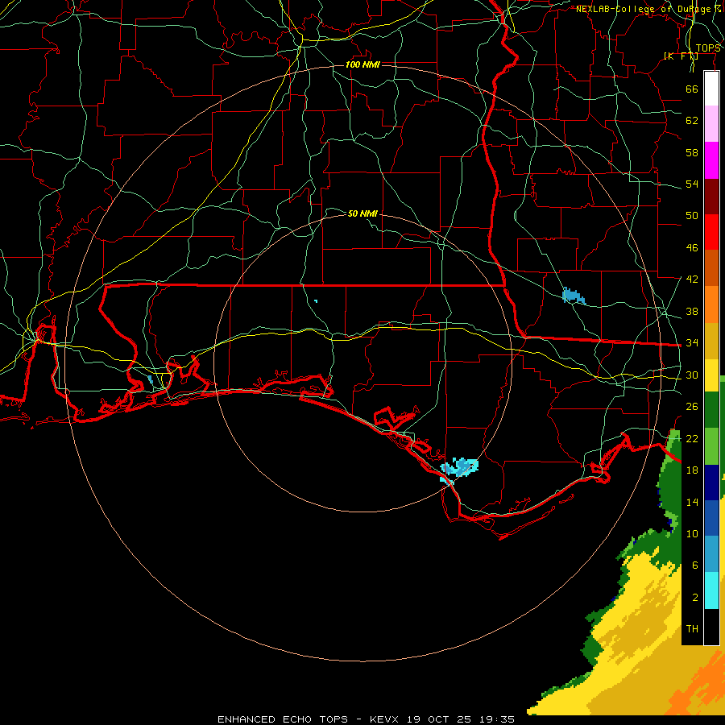Click the '100 NMI' range ring label

click(x=362, y=64)
